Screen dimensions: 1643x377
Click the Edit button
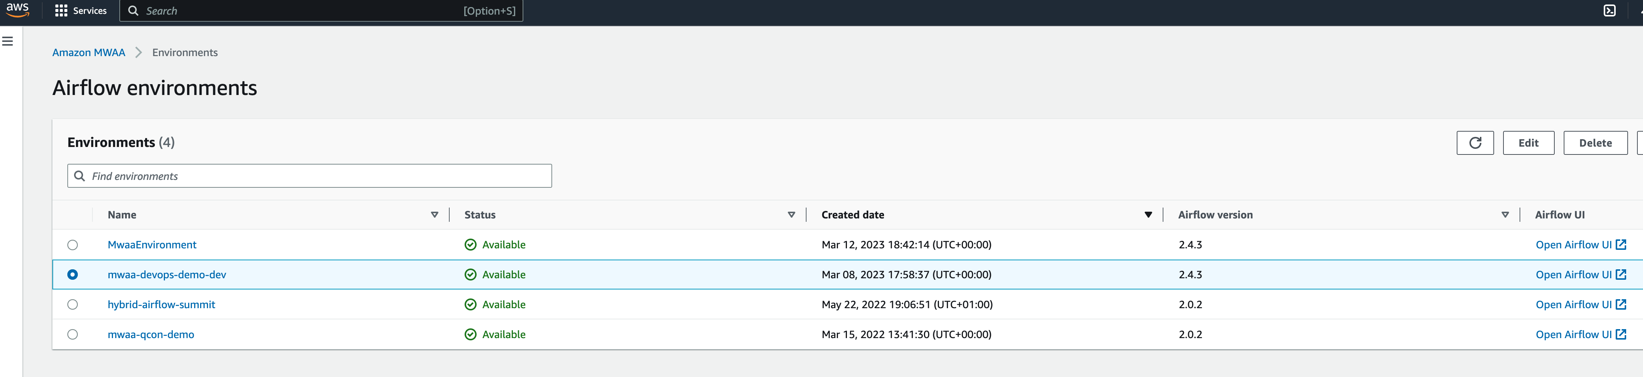click(1528, 143)
